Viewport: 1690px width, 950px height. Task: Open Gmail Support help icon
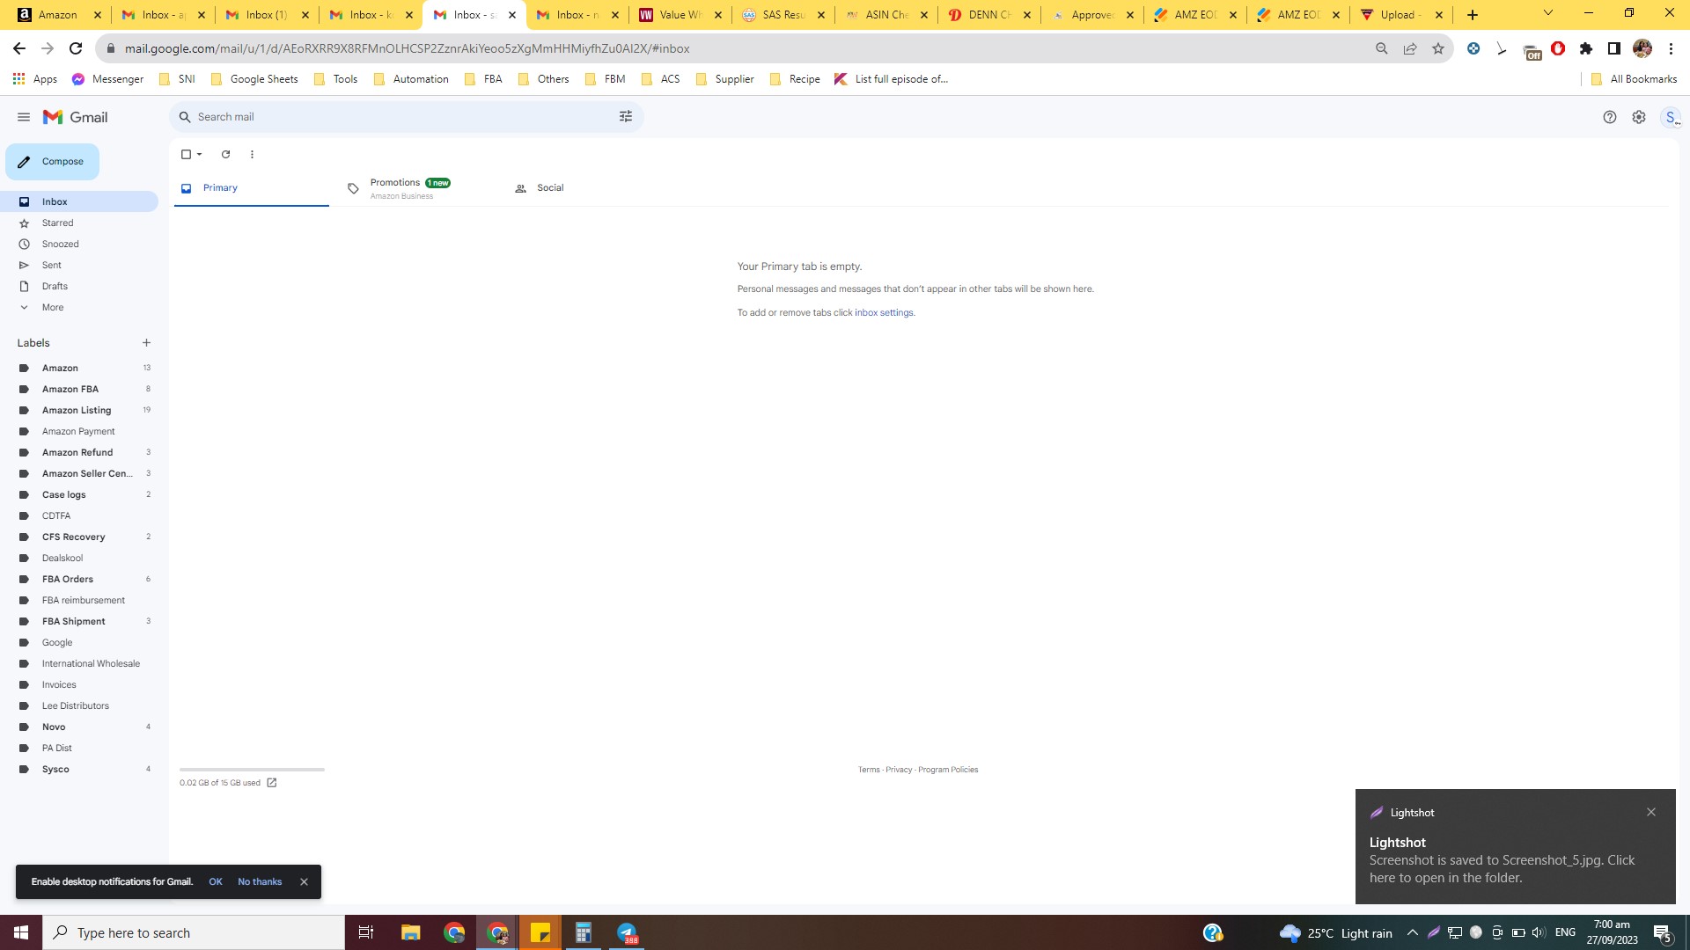1609,117
